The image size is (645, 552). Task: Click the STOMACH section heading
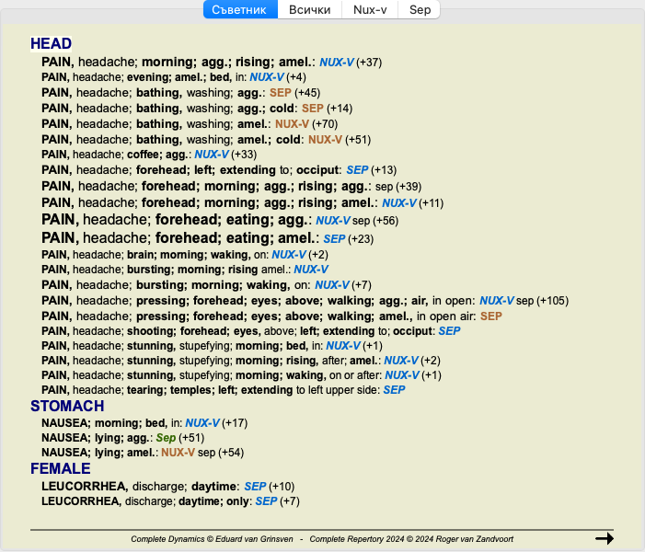pyautogui.click(x=67, y=406)
